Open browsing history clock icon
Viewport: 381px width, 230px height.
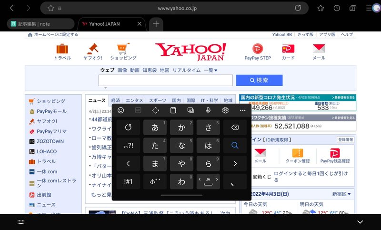337,8
